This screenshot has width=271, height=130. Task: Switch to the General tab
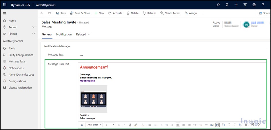[x=47, y=34]
